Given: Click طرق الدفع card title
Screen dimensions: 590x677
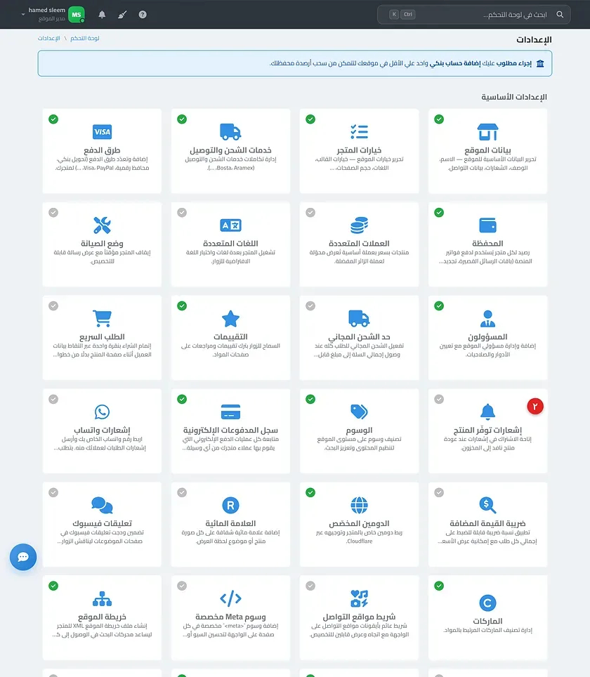Looking at the screenshot, I should pyautogui.click(x=102, y=150).
